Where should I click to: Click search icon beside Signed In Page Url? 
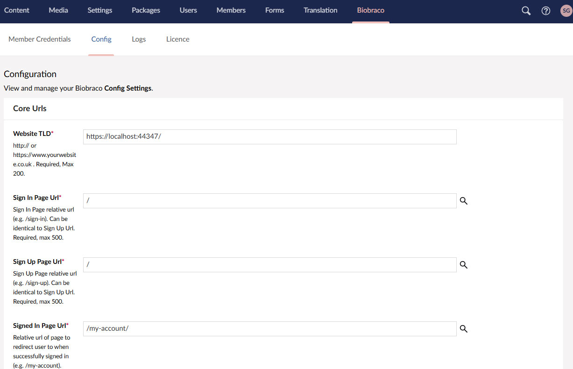[464, 329]
